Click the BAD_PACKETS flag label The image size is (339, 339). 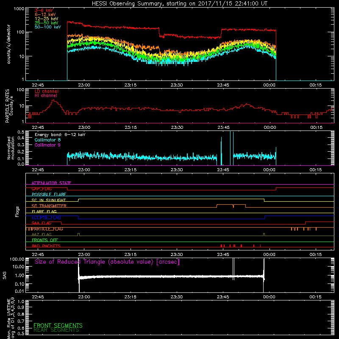point(46,246)
